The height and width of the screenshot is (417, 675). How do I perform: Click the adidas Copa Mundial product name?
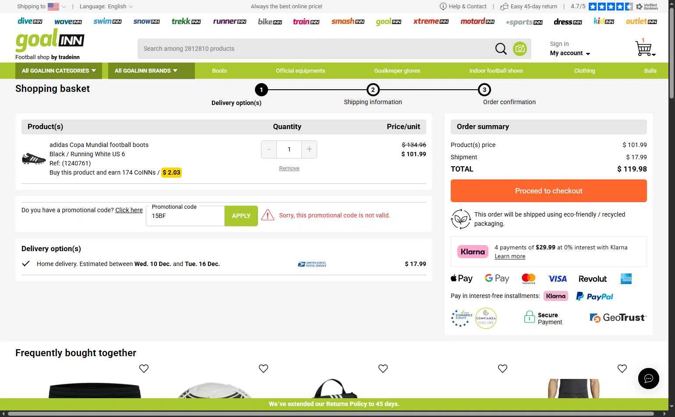[99, 145]
